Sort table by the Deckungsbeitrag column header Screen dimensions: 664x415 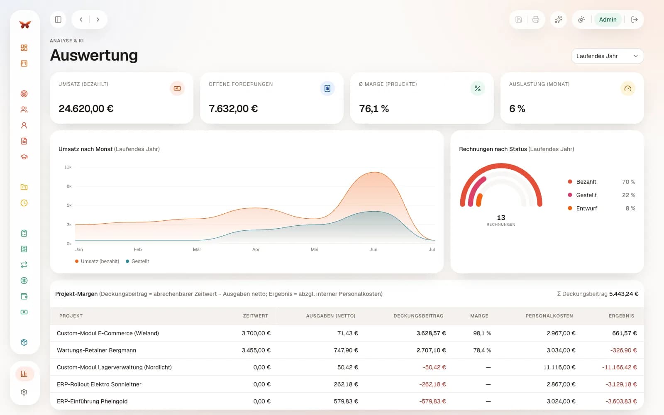[418, 316]
